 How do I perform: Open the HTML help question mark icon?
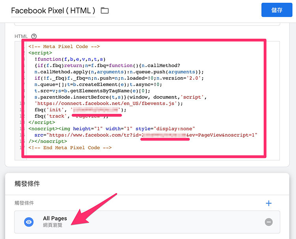(x=34, y=36)
